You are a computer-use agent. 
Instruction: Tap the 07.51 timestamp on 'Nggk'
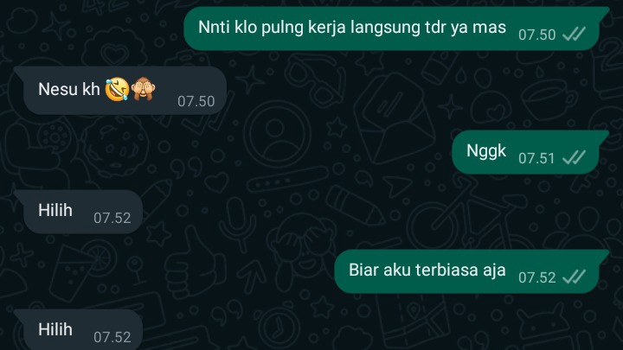tap(536, 158)
